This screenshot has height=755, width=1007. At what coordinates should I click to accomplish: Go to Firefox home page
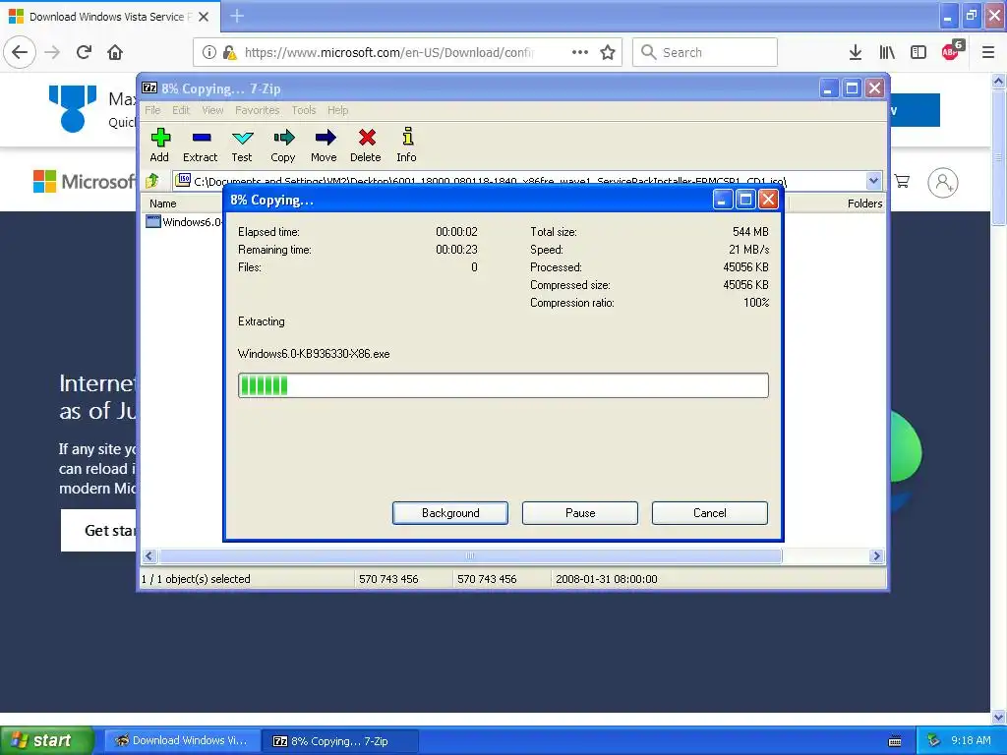coord(115,53)
